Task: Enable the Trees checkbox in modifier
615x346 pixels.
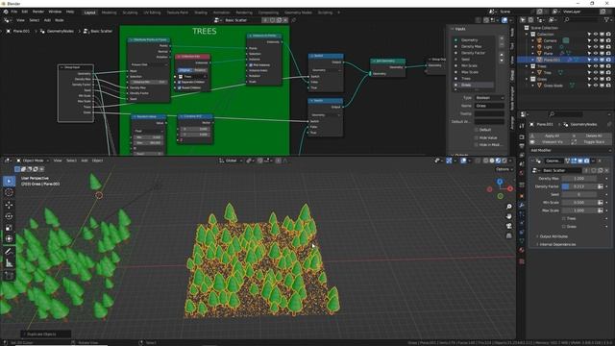Action: click(x=564, y=218)
